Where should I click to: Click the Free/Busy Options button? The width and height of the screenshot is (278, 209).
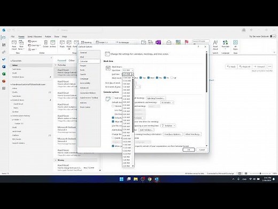(173, 134)
